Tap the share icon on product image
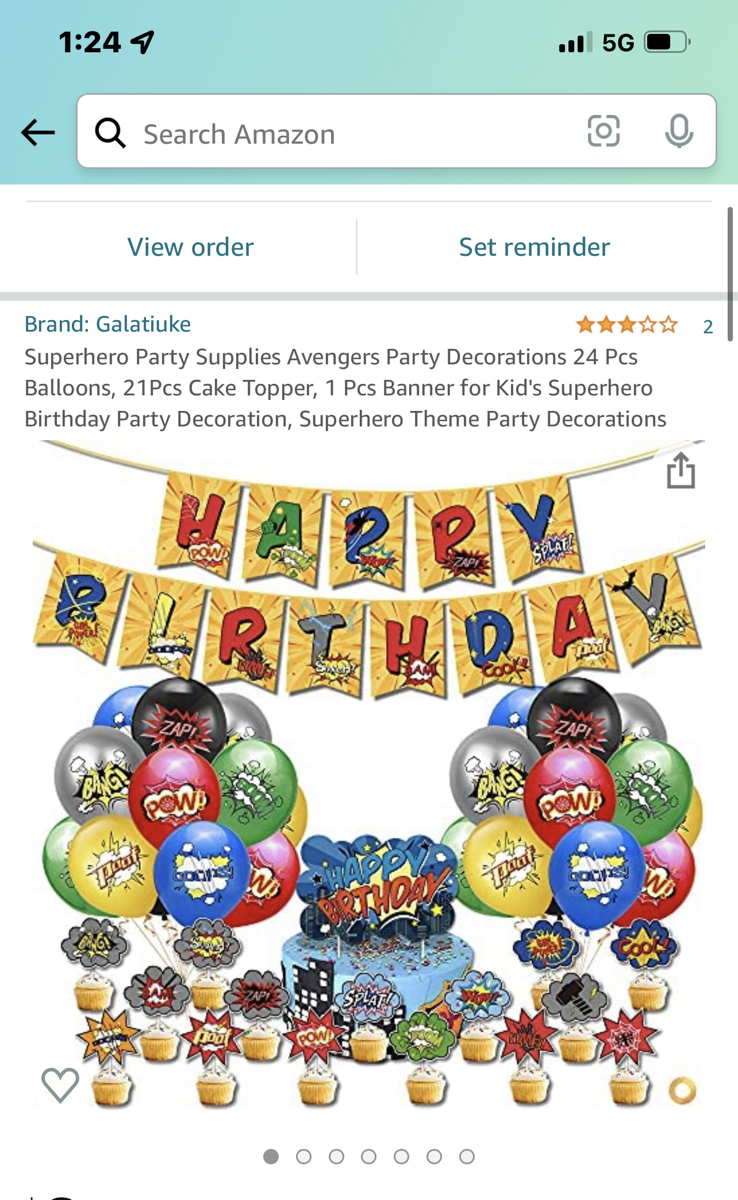The image size is (738, 1200). point(681,471)
